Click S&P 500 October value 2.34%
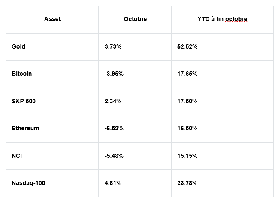Screen dimensions: 276x200 [113, 101]
